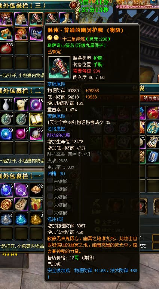This screenshot has height=289, width=159.
Task: Click the blue book item in main bag
Action: point(153,157)
